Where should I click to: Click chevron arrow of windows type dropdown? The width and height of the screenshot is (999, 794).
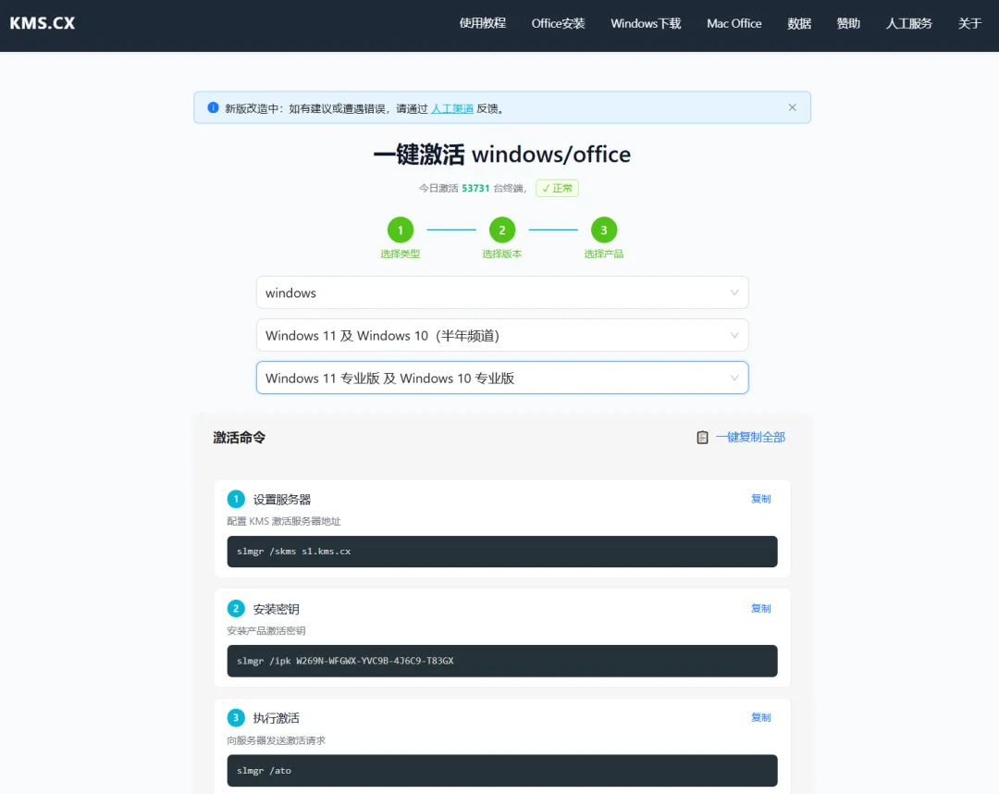[x=734, y=292]
